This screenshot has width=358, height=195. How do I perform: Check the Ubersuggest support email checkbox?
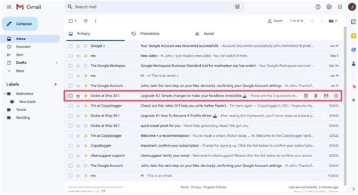71,156
